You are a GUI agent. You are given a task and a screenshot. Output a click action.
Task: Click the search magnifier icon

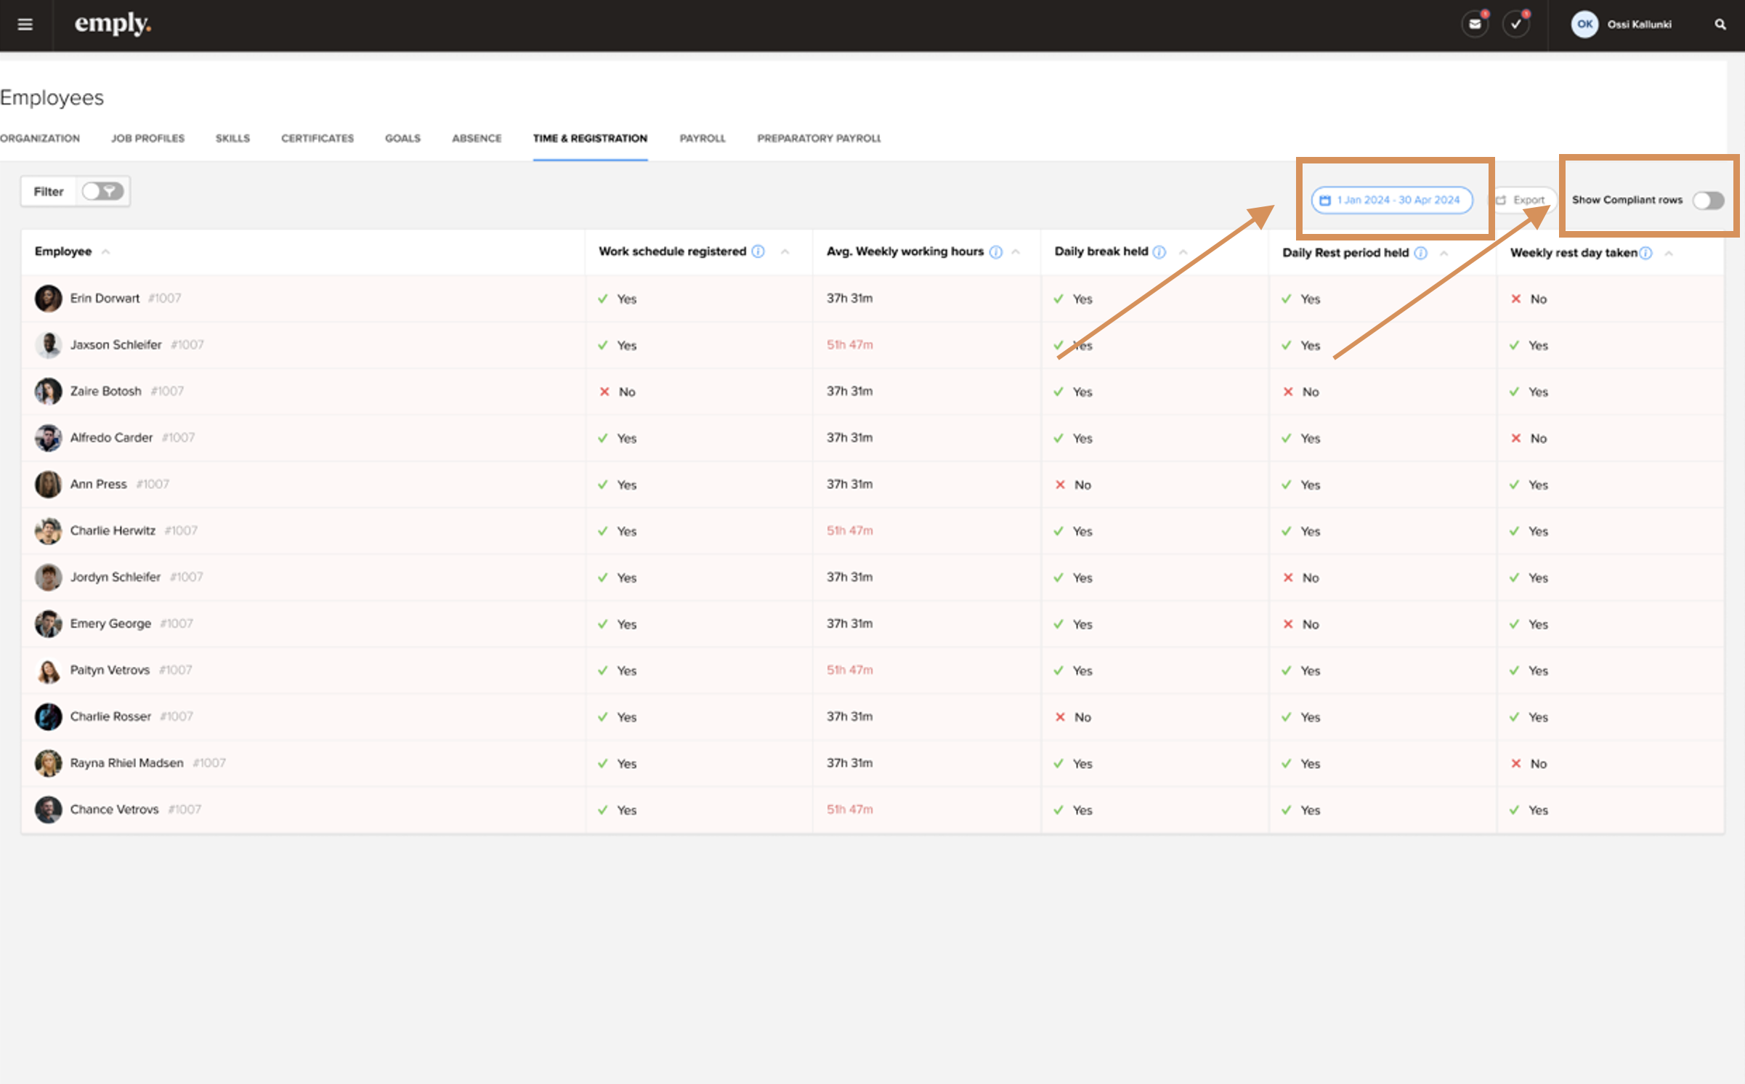point(1720,25)
